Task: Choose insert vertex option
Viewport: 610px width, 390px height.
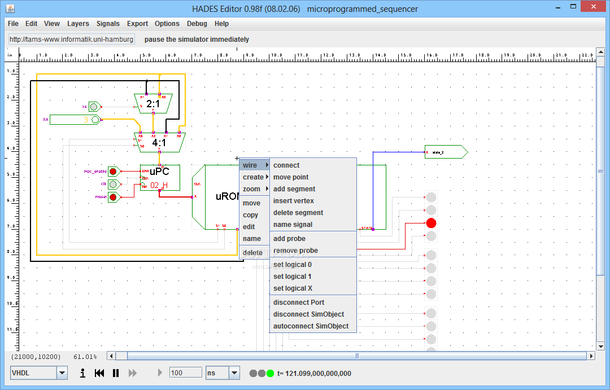Action: [x=313, y=200]
